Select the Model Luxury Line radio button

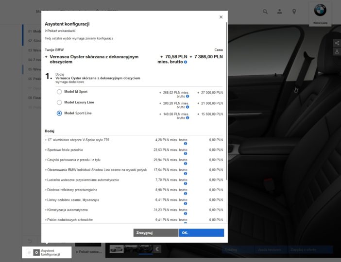tap(59, 102)
